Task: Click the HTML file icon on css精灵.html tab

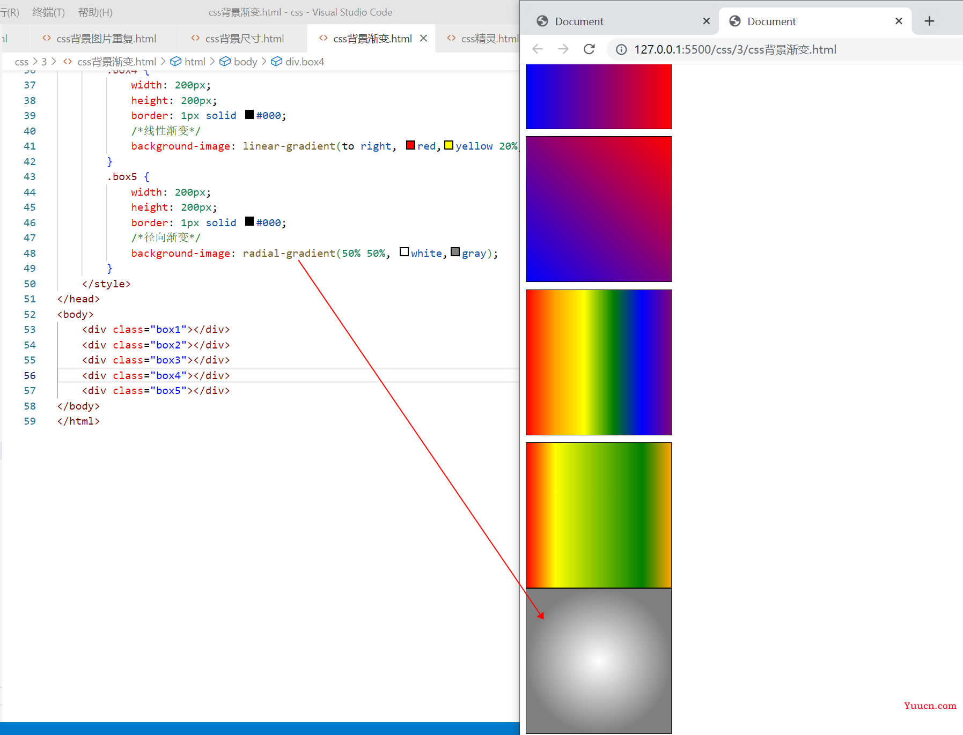Action: [x=451, y=39]
